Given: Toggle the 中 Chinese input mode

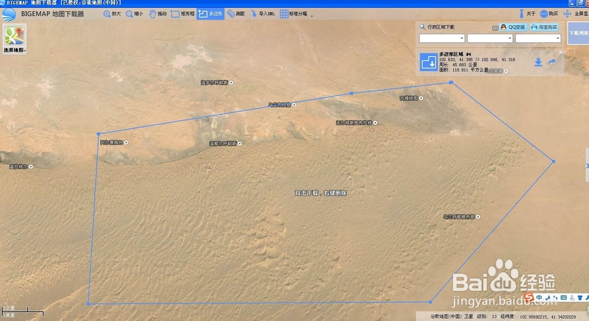Looking at the screenshot, I should pyautogui.click(x=540, y=297).
